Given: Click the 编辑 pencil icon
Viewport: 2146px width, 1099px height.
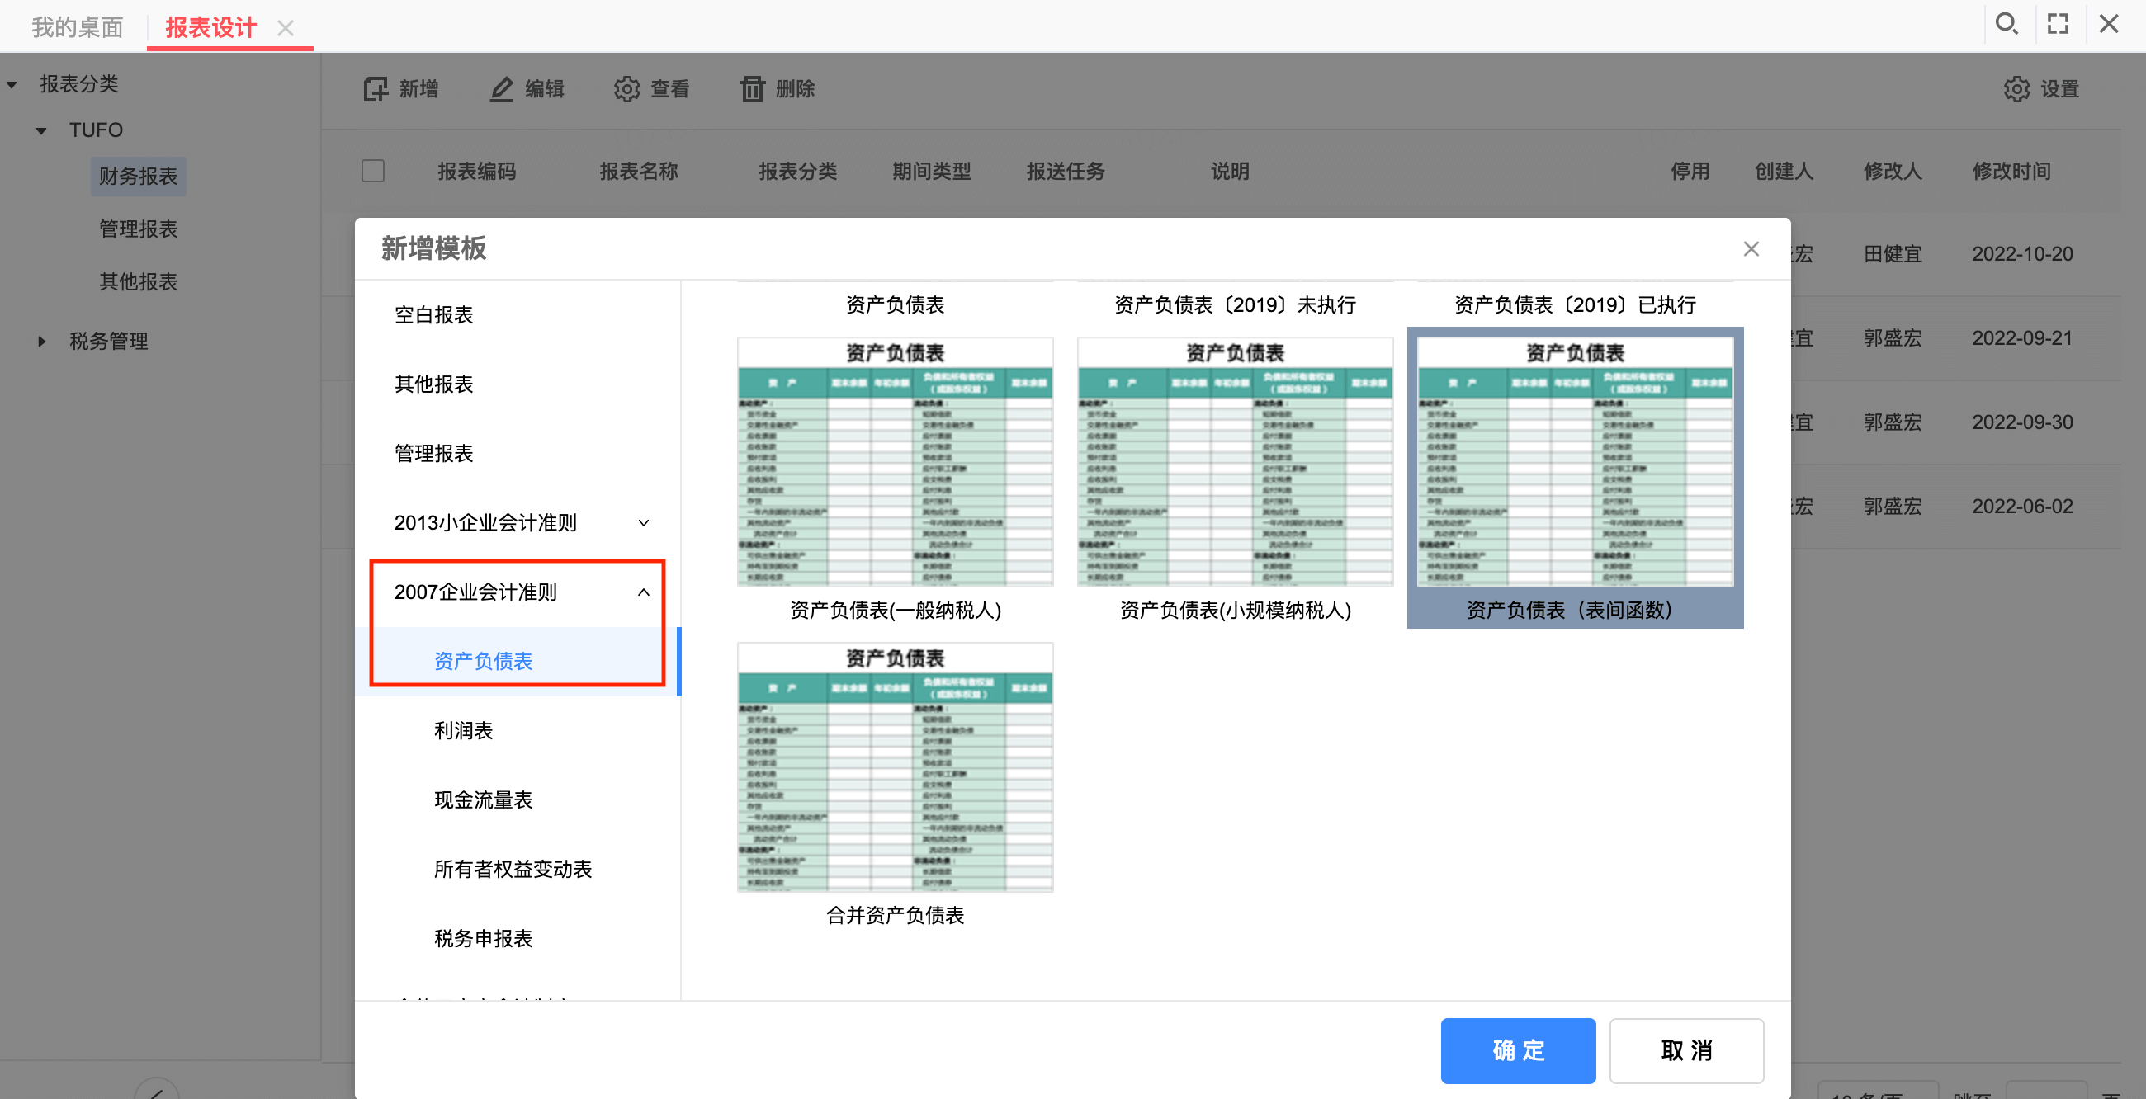Looking at the screenshot, I should (x=501, y=89).
